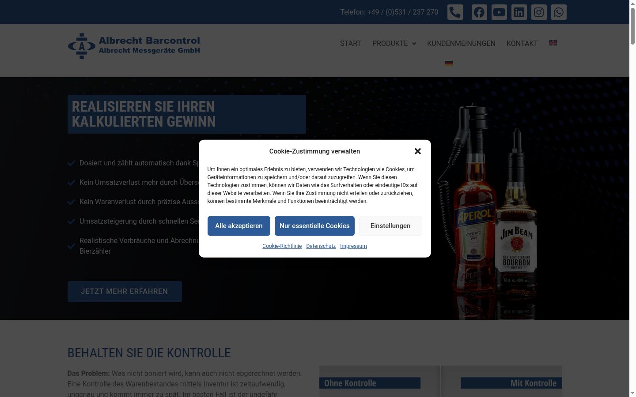Image resolution: width=636 pixels, height=397 pixels.
Task: Expand the PRODUKTE dropdown menu
Action: tap(394, 43)
